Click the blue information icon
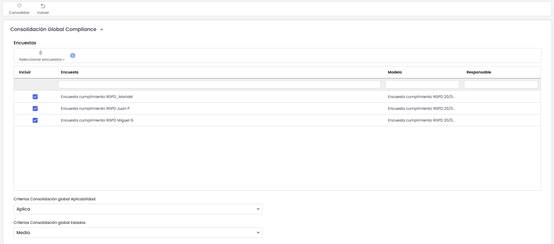 [x=73, y=55]
